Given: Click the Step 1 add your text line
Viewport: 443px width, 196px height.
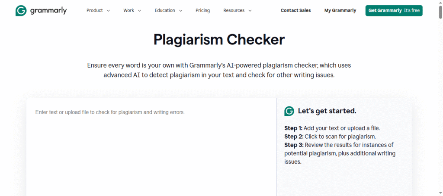Looking at the screenshot, I should tap(332, 128).
